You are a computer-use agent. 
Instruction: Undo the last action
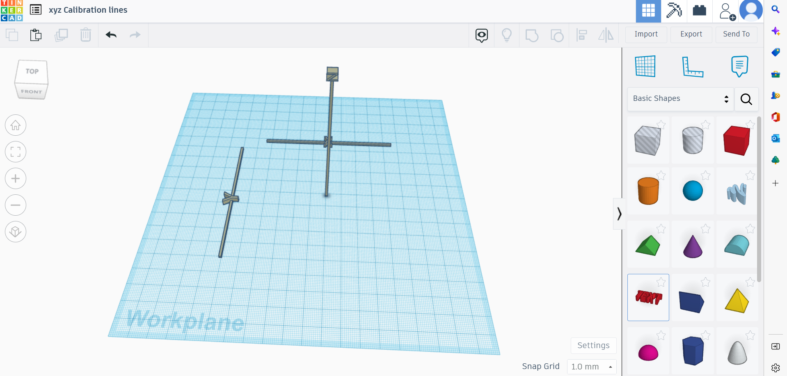tap(111, 35)
